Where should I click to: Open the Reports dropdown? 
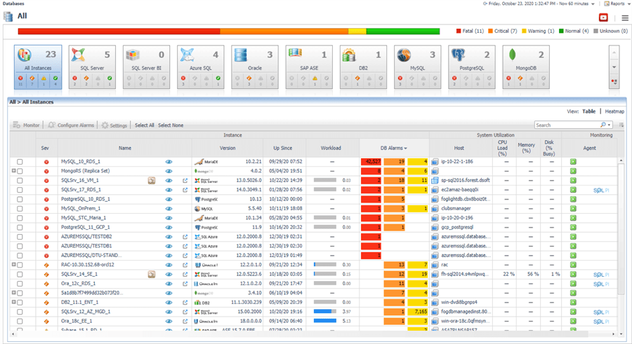pos(617,4)
